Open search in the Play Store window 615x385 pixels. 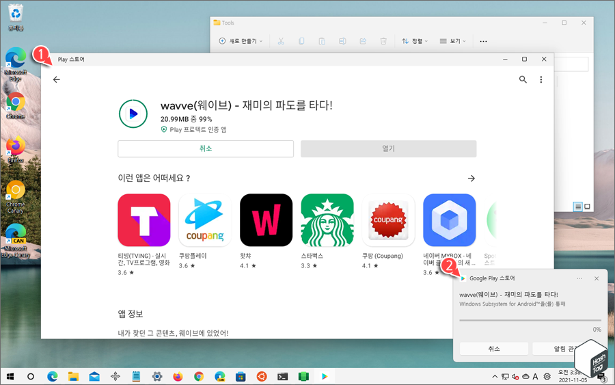pos(523,80)
